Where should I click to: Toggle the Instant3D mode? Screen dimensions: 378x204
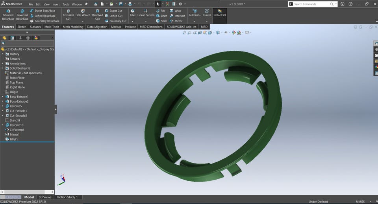point(220,13)
